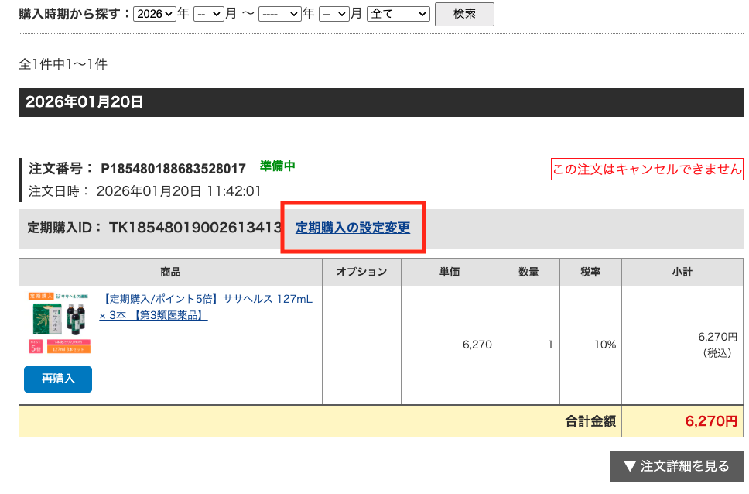Click the 数量 column header
Screen dimensions: 749x494
click(x=539, y=272)
